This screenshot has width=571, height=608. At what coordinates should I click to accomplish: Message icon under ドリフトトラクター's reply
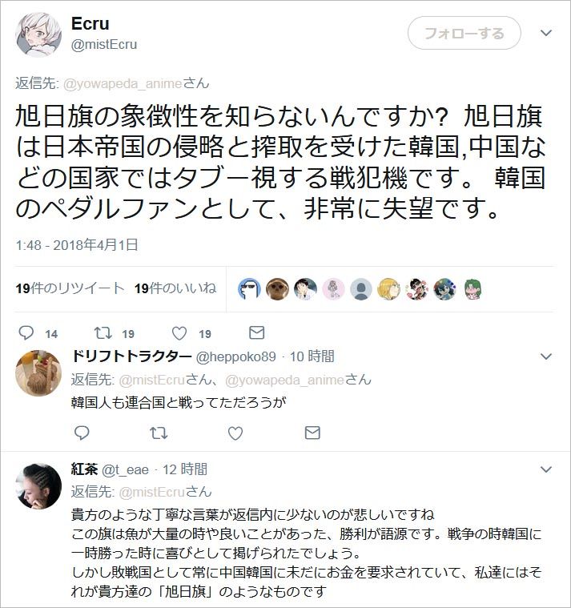click(x=312, y=433)
